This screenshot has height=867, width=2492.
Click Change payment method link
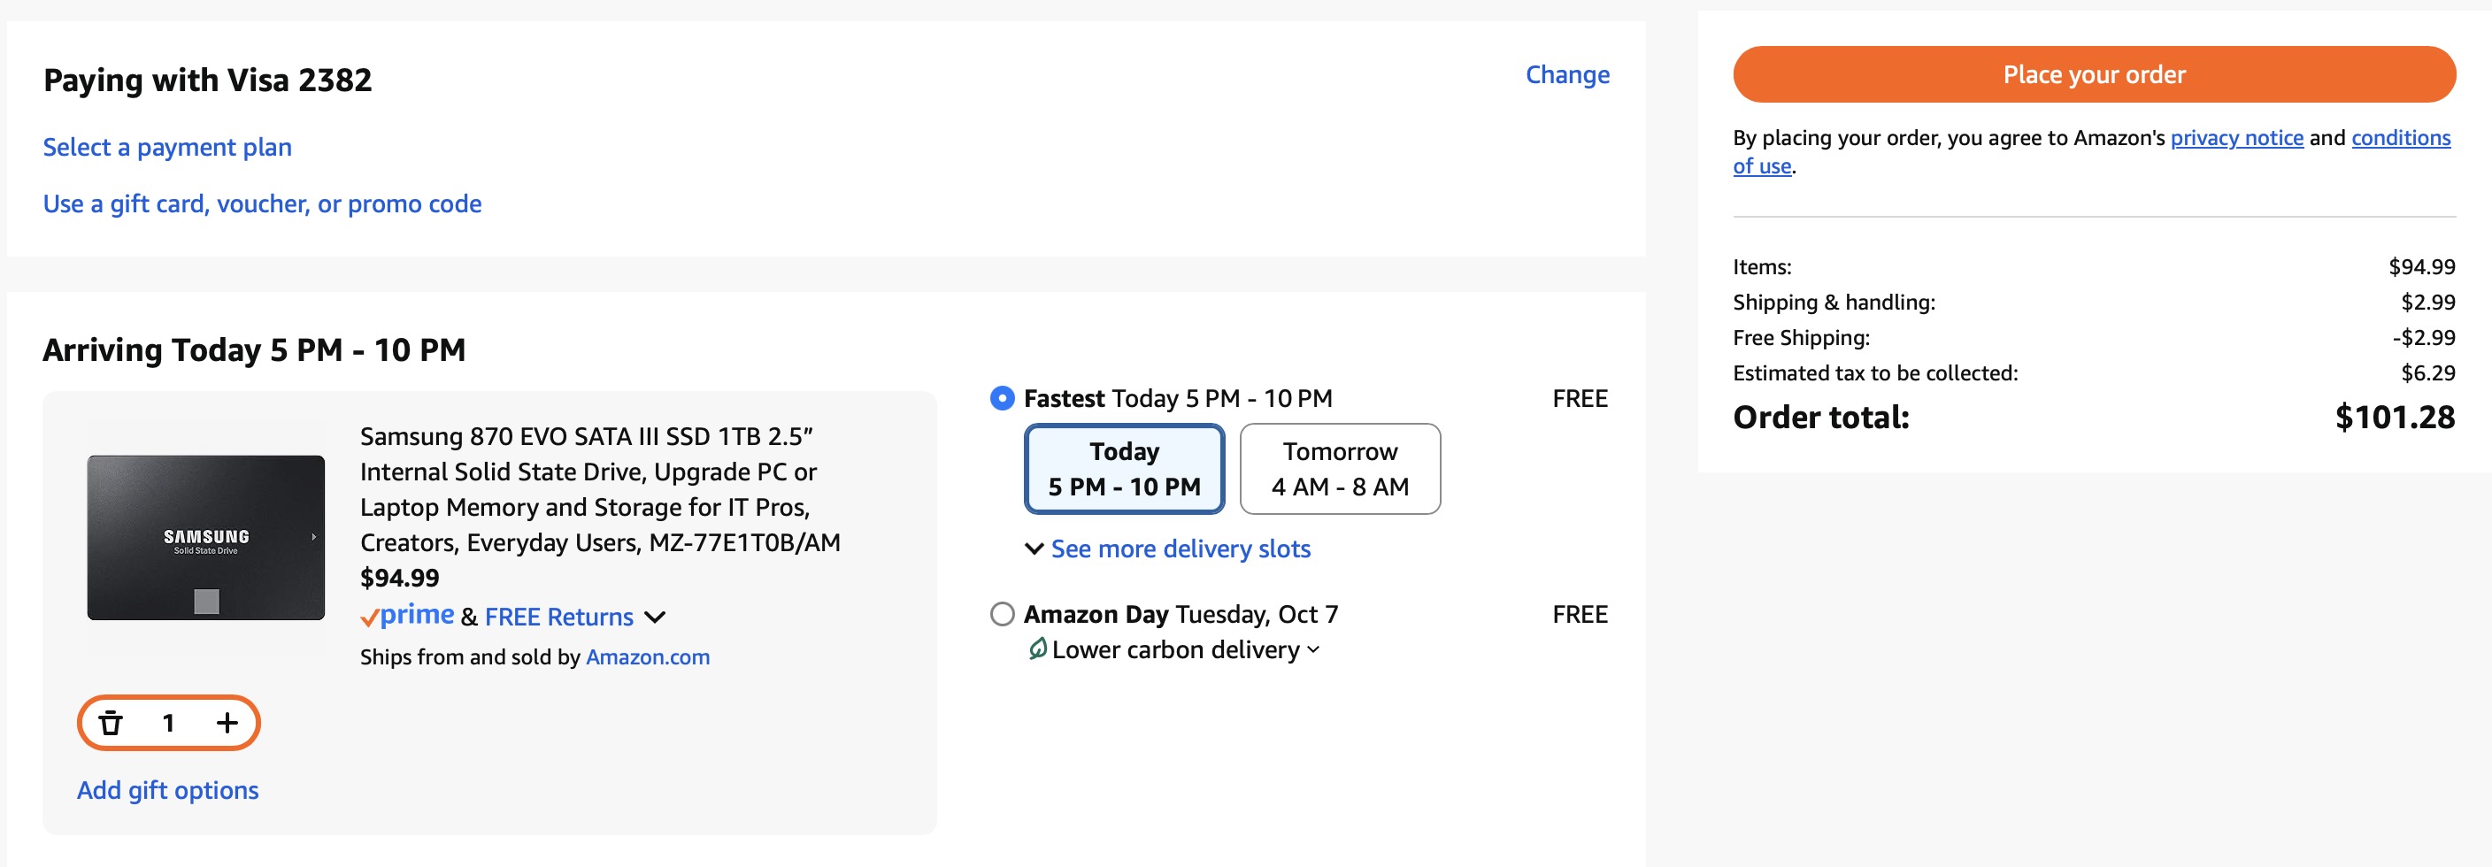pyautogui.click(x=1567, y=74)
